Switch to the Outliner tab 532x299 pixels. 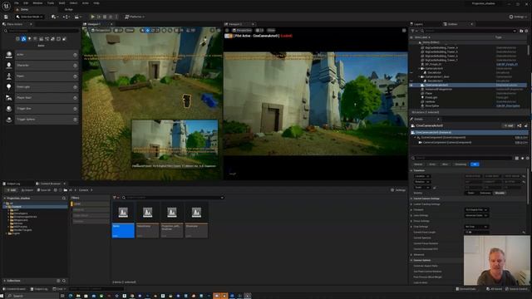coord(453,24)
